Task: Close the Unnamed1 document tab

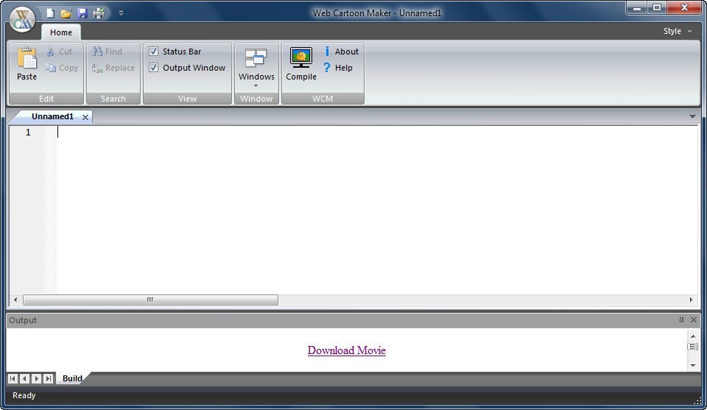Action: (x=85, y=117)
